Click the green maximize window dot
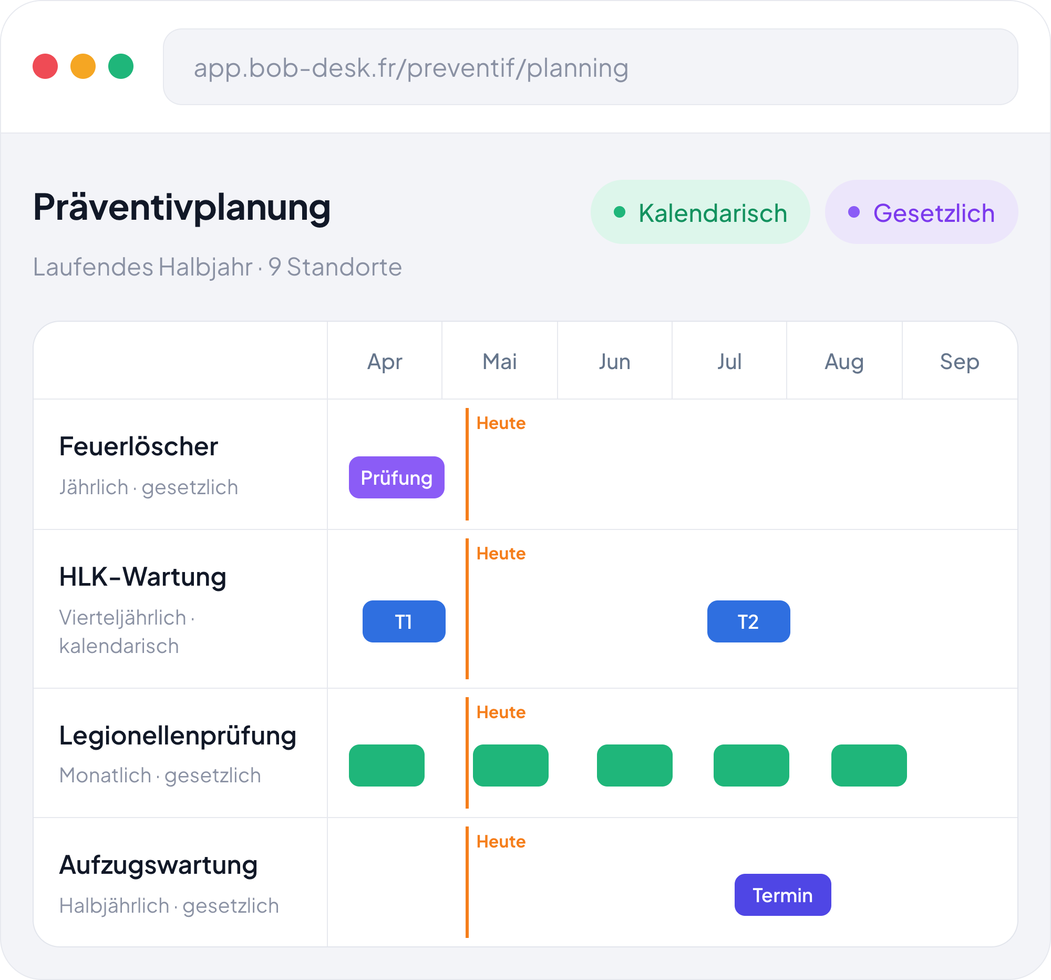The height and width of the screenshot is (980, 1051). 120,66
